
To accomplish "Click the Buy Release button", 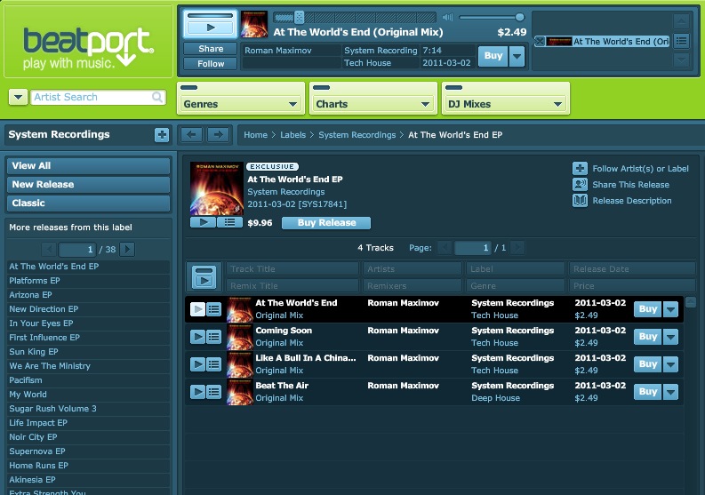I will 325,223.
